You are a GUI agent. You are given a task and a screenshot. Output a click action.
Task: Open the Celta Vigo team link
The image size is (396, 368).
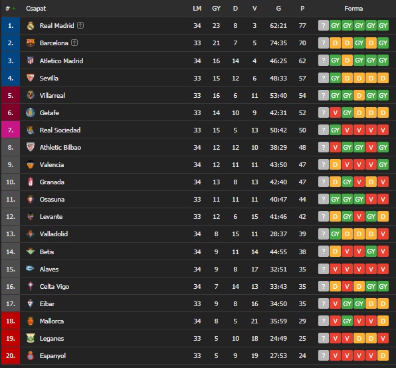54,287
